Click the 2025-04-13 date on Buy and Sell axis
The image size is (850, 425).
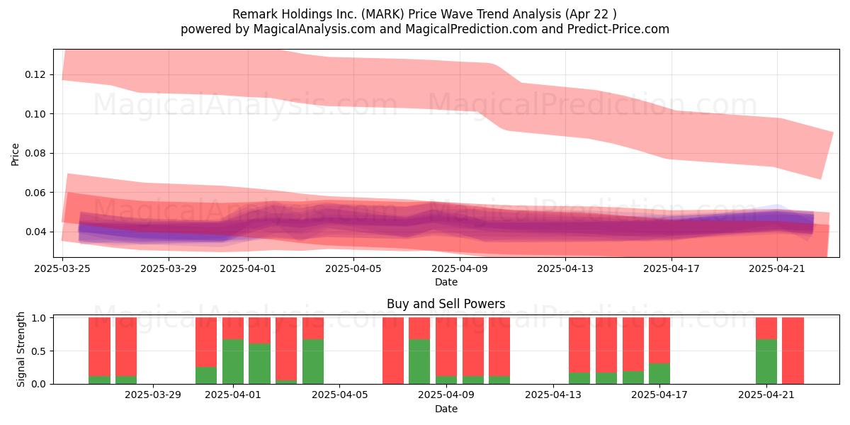[x=553, y=395]
